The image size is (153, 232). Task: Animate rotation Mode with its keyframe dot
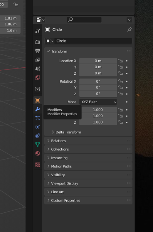click(127, 102)
